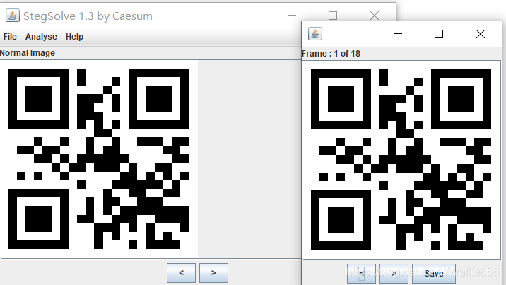
Task: Minimize the Frame Browser window
Action: pos(398,33)
